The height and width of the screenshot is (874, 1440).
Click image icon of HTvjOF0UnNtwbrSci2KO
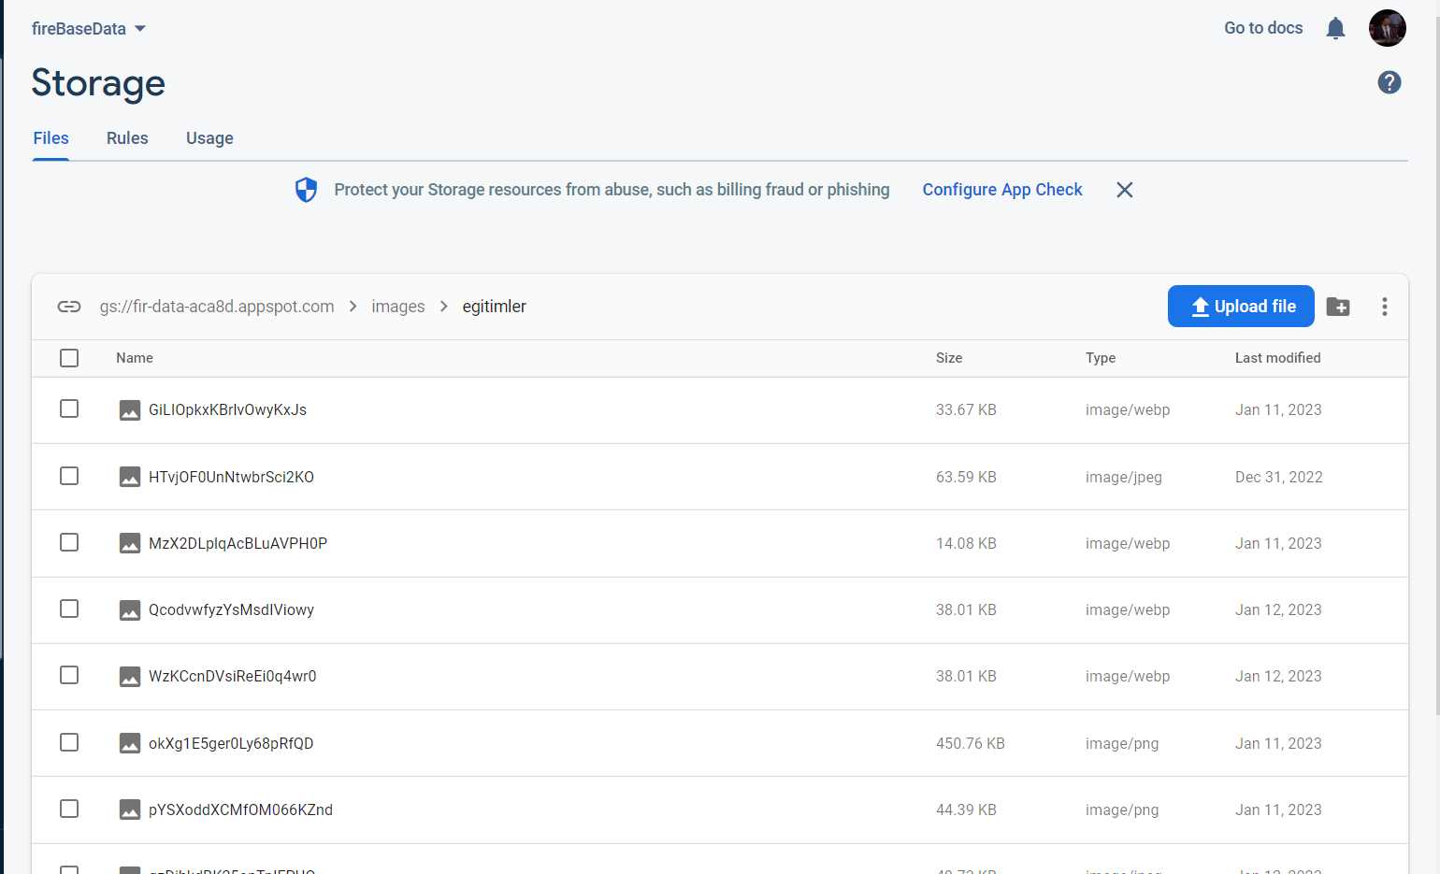point(130,477)
